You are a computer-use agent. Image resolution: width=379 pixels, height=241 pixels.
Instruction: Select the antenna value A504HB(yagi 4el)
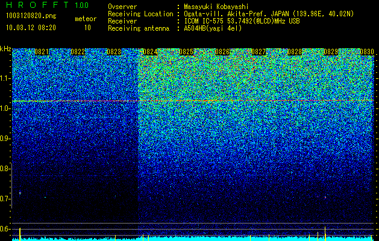coord(213,28)
